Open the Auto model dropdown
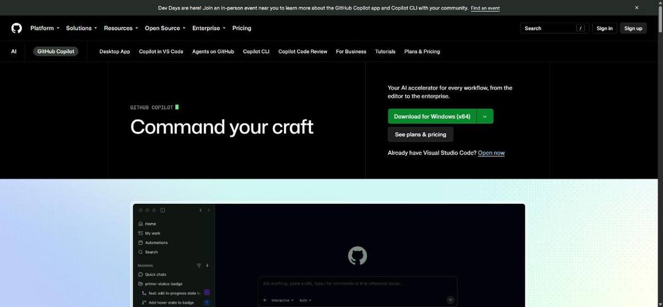Image resolution: width=663 pixels, height=307 pixels. [x=305, y=300]
